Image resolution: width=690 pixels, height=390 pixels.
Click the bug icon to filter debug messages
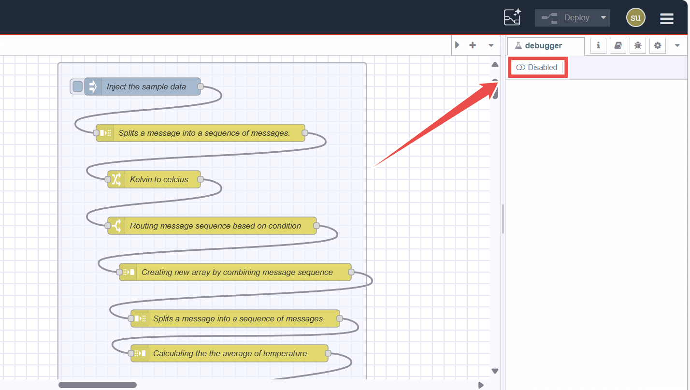point(637,45)
